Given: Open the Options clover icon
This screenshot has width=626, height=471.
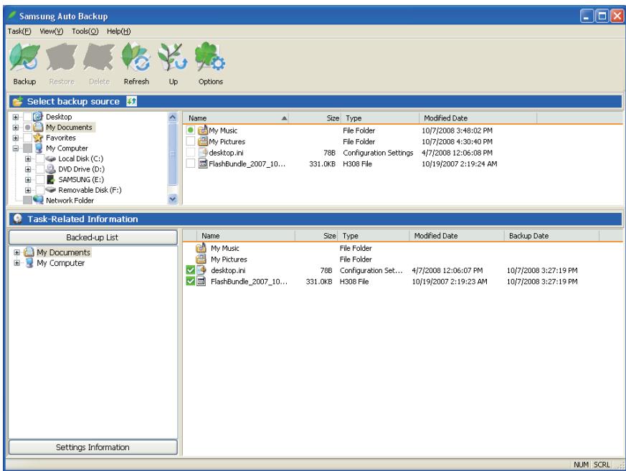Looking at the screenshot, I should [210, 57].
